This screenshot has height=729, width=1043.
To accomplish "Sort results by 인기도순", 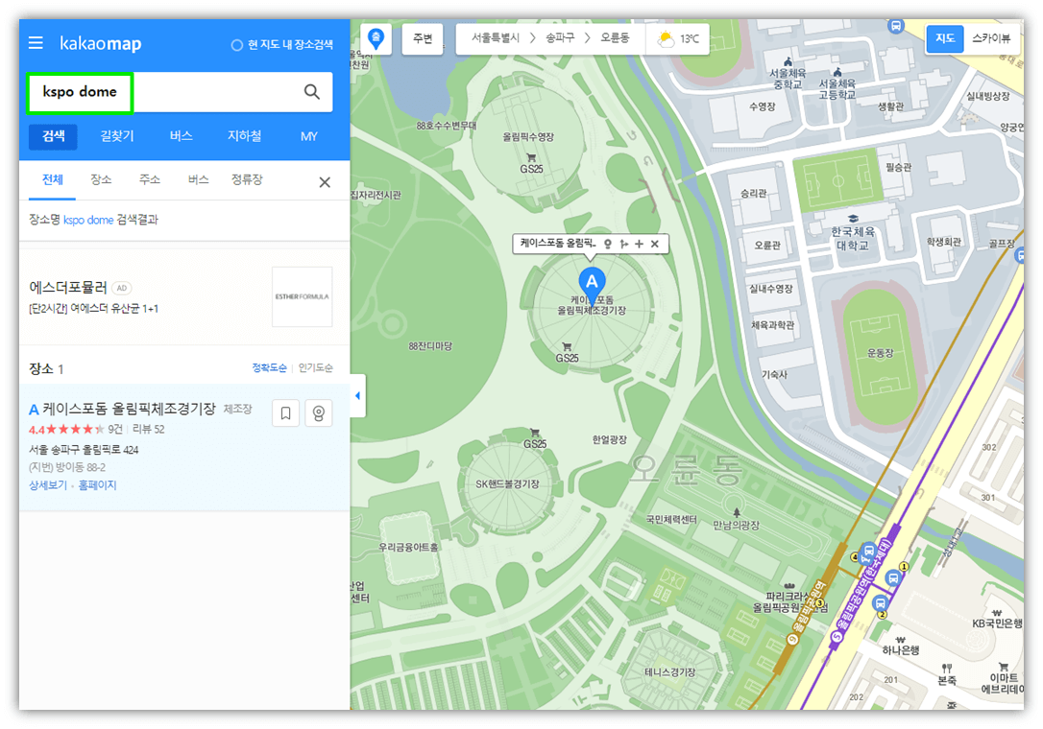I will click(x=315, y=368).
